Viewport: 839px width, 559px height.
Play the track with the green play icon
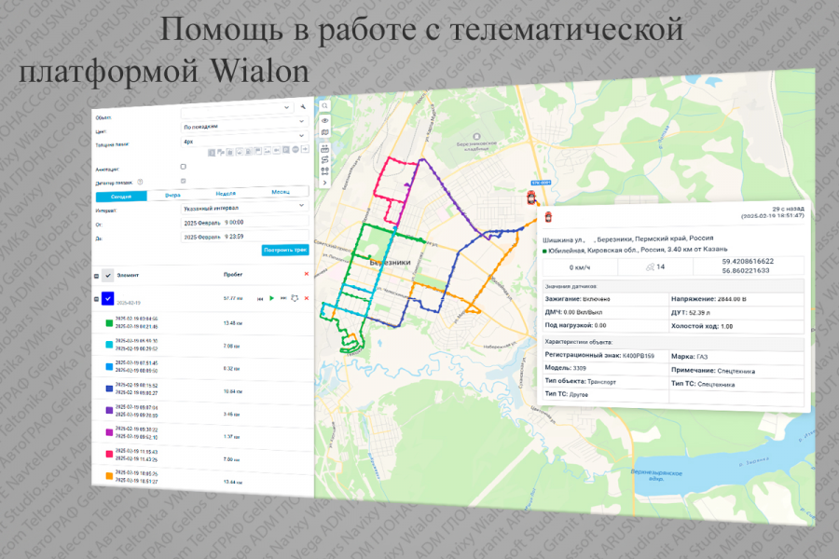(x=272, y=298)
